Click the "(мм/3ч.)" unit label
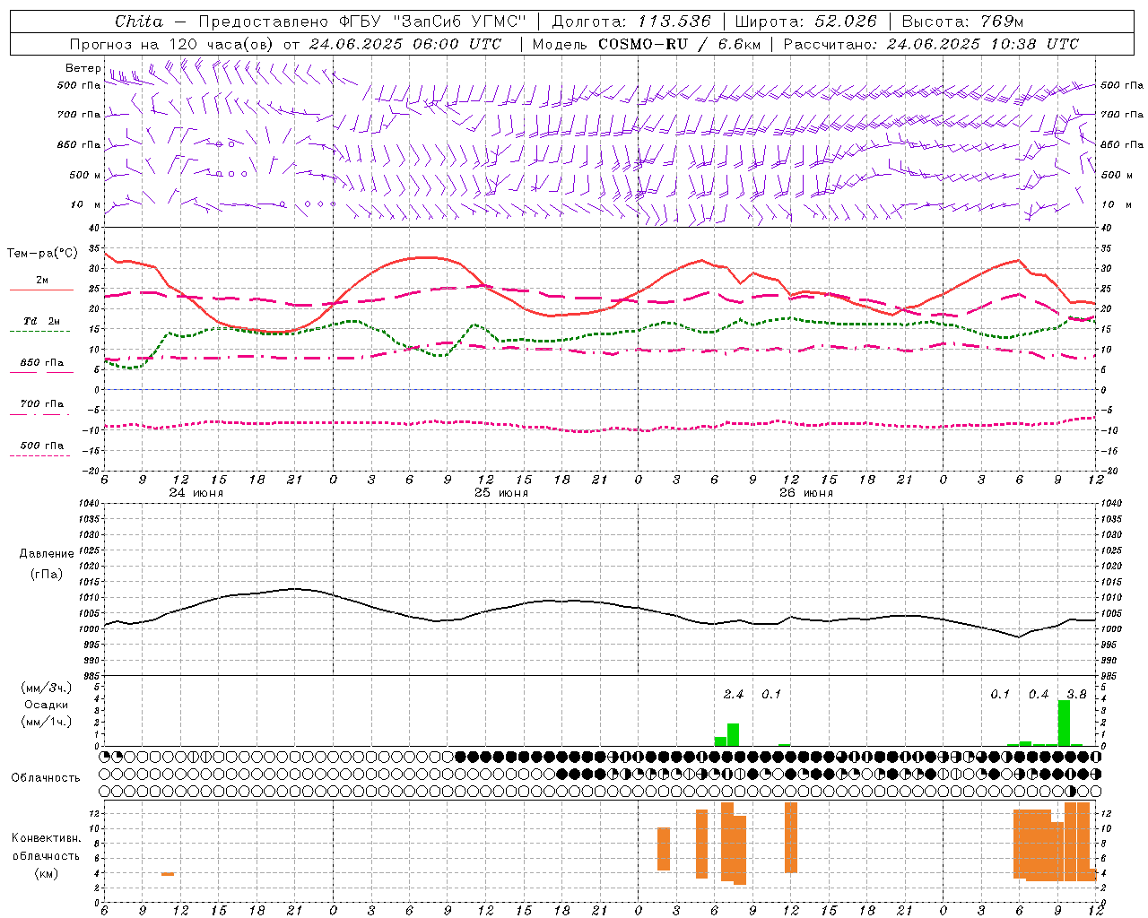Image resolution: width=1148 pixels, height=918 pixels. tap(47, 688)
